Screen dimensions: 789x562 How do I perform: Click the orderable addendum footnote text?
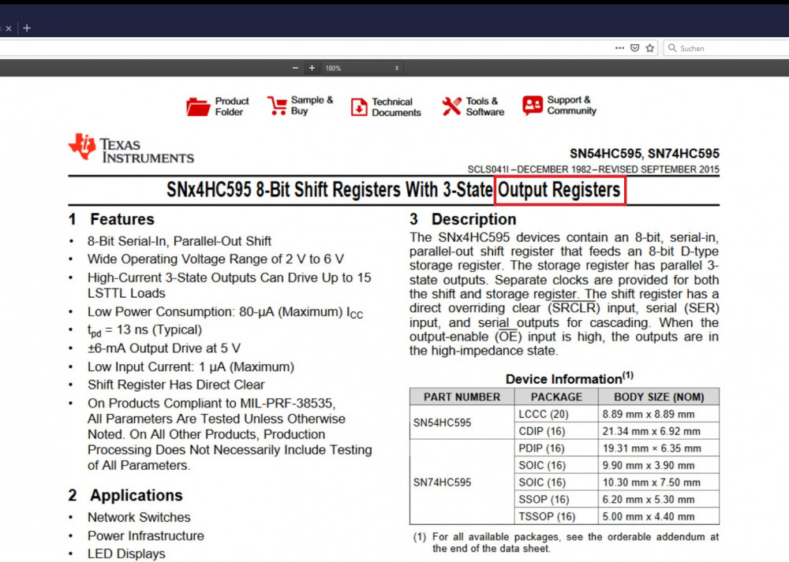566,543
